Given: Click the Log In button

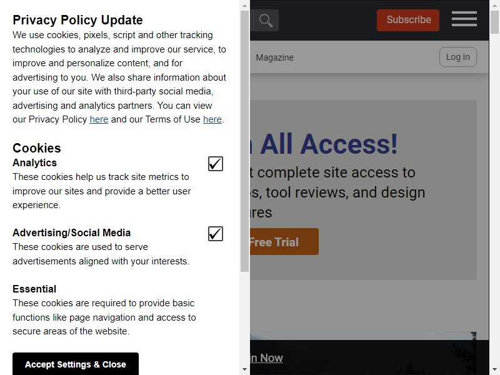Looking at the screenshot, I should click(458, 57).
